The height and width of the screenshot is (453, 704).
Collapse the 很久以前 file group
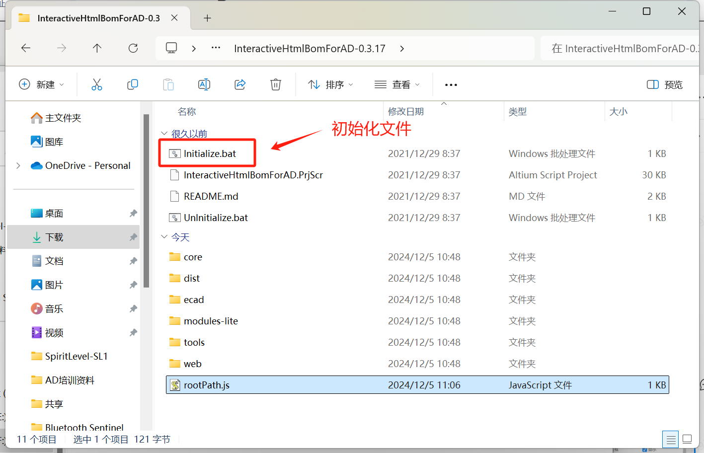click(164, 134)
